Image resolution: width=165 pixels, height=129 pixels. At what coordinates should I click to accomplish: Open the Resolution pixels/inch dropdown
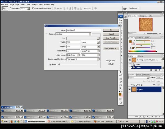[90, 51]
